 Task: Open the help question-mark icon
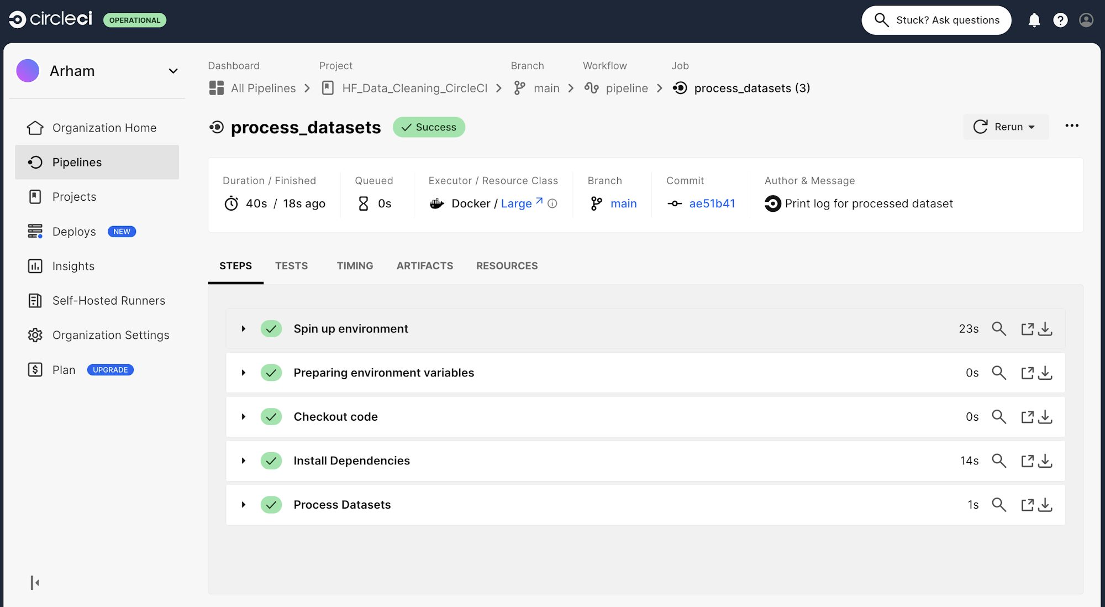tap(1060, 20)
